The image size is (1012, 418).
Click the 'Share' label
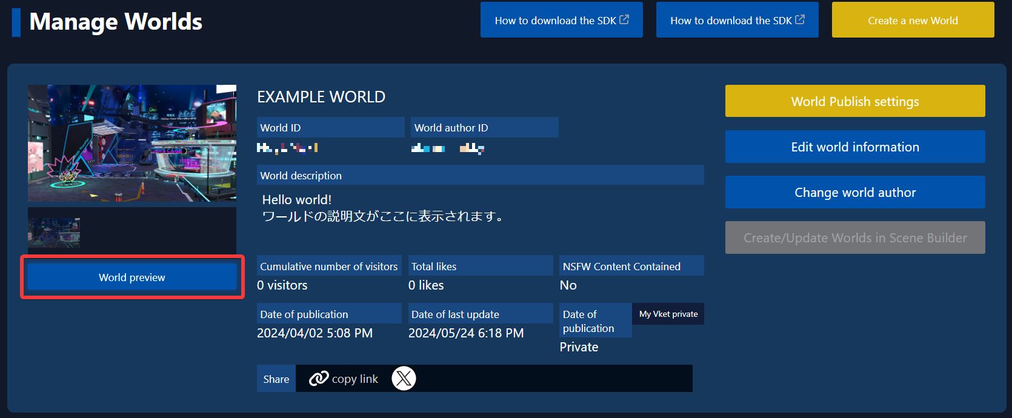point(276,379)
